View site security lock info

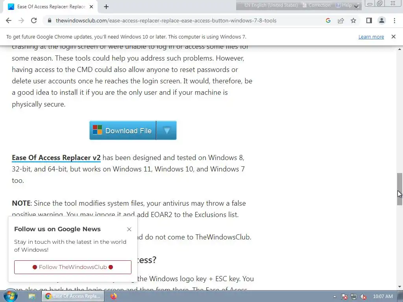(50, 20)
